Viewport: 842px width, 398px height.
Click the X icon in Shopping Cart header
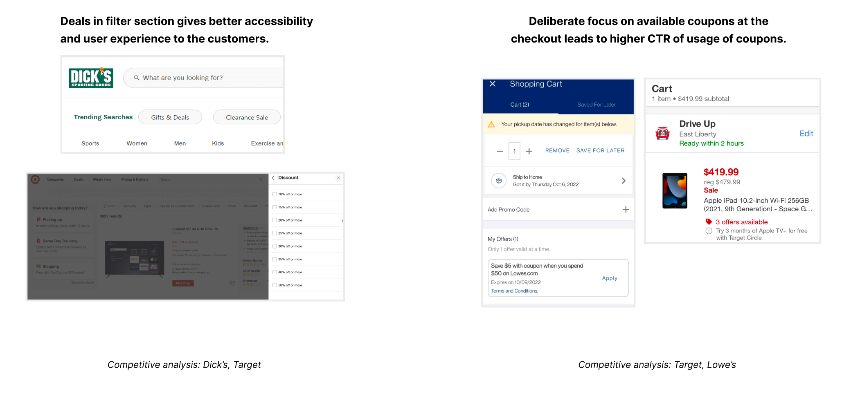(x=493, y=84)
